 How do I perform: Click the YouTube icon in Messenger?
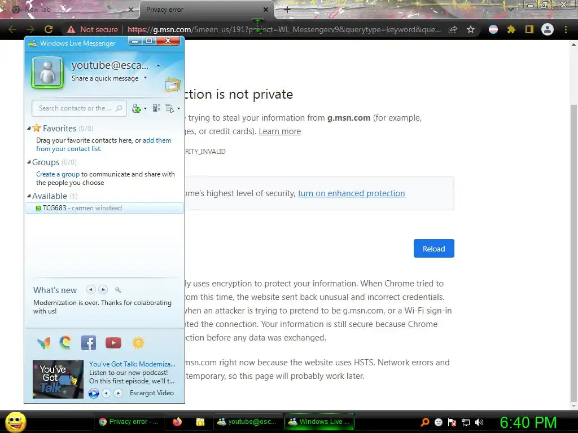(113, 343)
